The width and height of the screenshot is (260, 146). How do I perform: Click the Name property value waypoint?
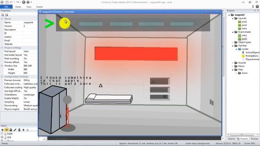point(28,22)
